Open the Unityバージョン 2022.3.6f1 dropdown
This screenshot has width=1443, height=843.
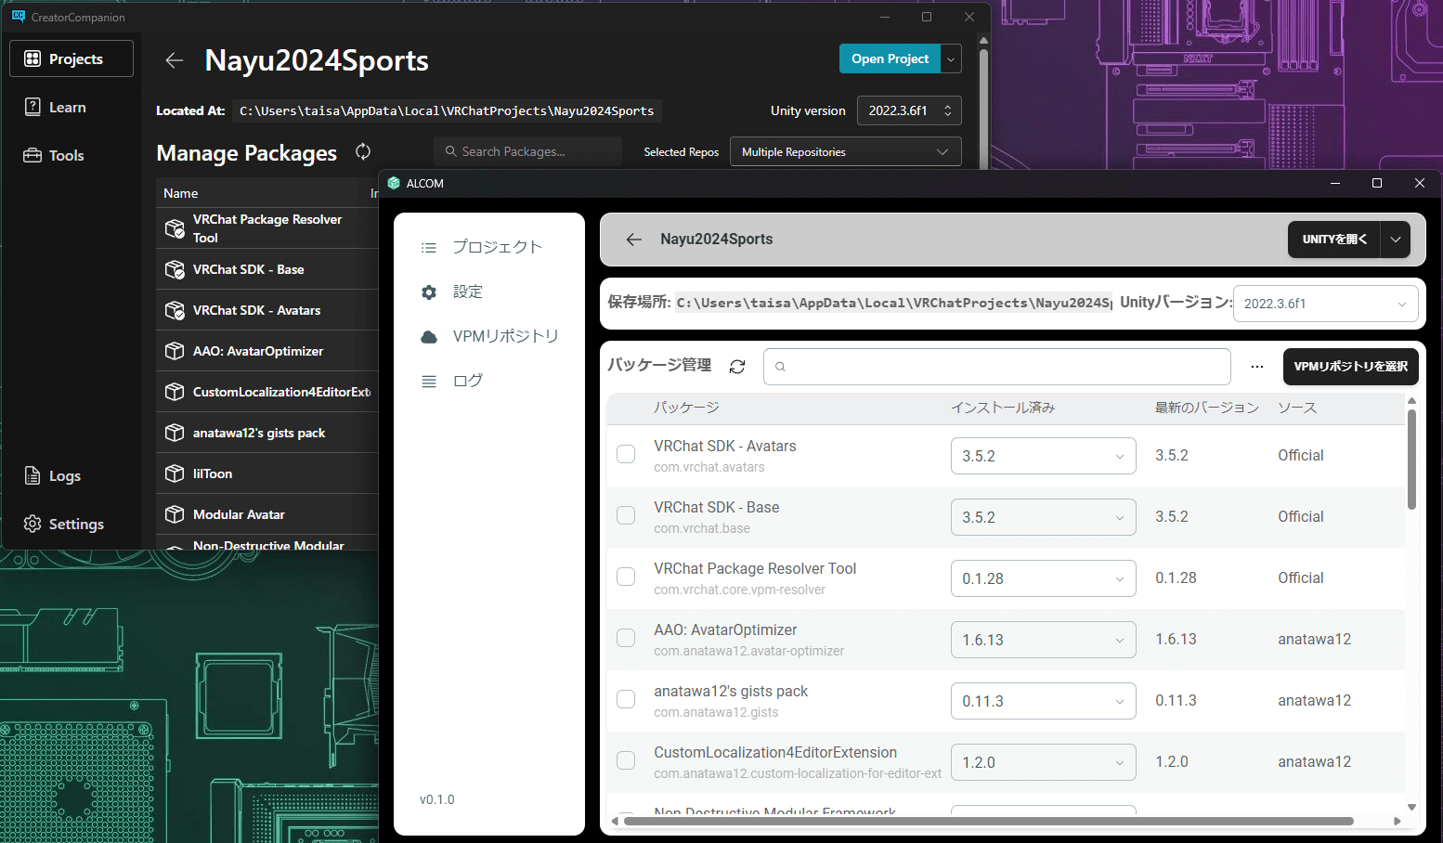point(1325,304)
